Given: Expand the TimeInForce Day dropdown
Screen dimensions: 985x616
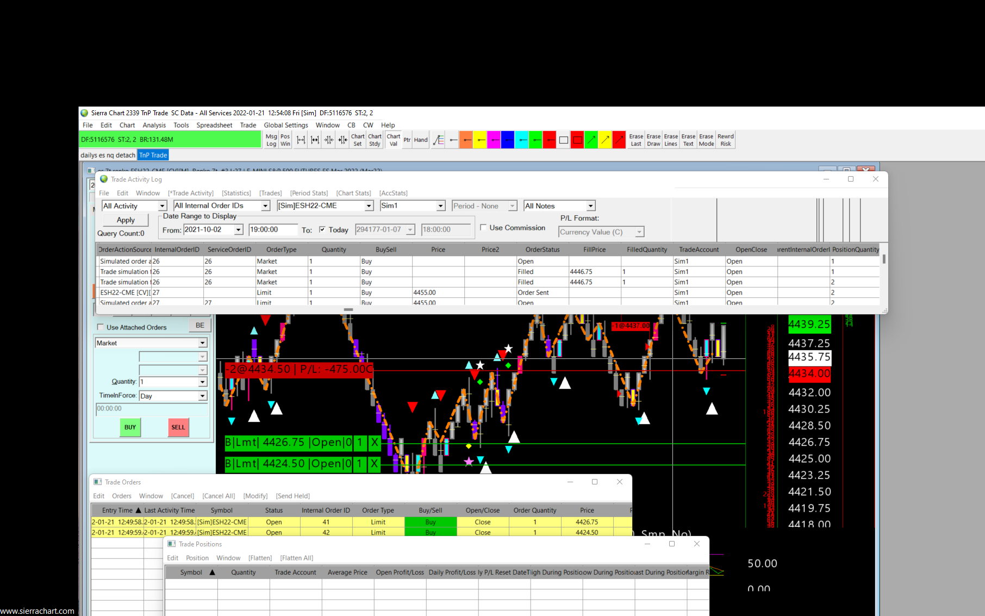Looking at the screenshot, I should (202, 396).
